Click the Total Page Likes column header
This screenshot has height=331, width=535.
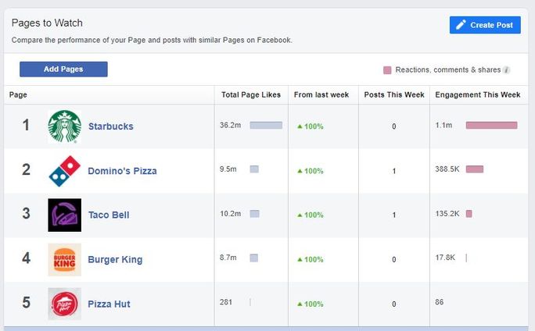tap(250, 95)
